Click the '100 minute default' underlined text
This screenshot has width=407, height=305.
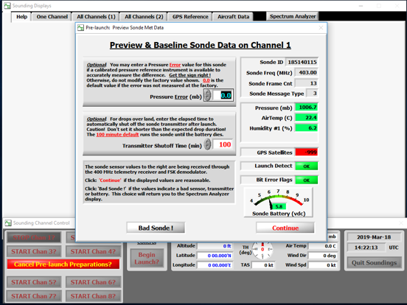[x=117, y=135]
